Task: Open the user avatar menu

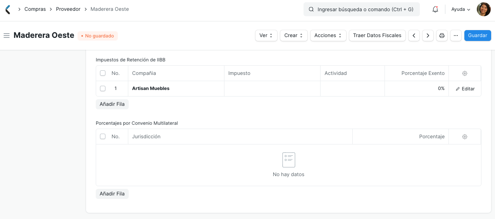Action: tap(483, 9)
